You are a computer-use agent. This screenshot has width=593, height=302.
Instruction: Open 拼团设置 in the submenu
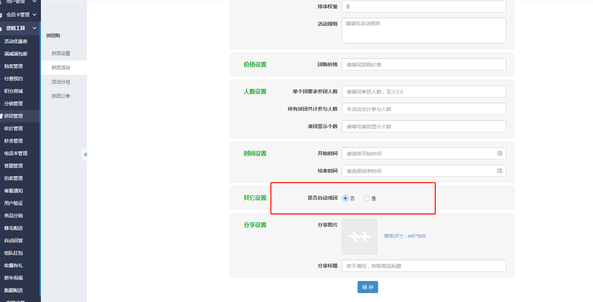pyautogui.click(x=61, y=53)
